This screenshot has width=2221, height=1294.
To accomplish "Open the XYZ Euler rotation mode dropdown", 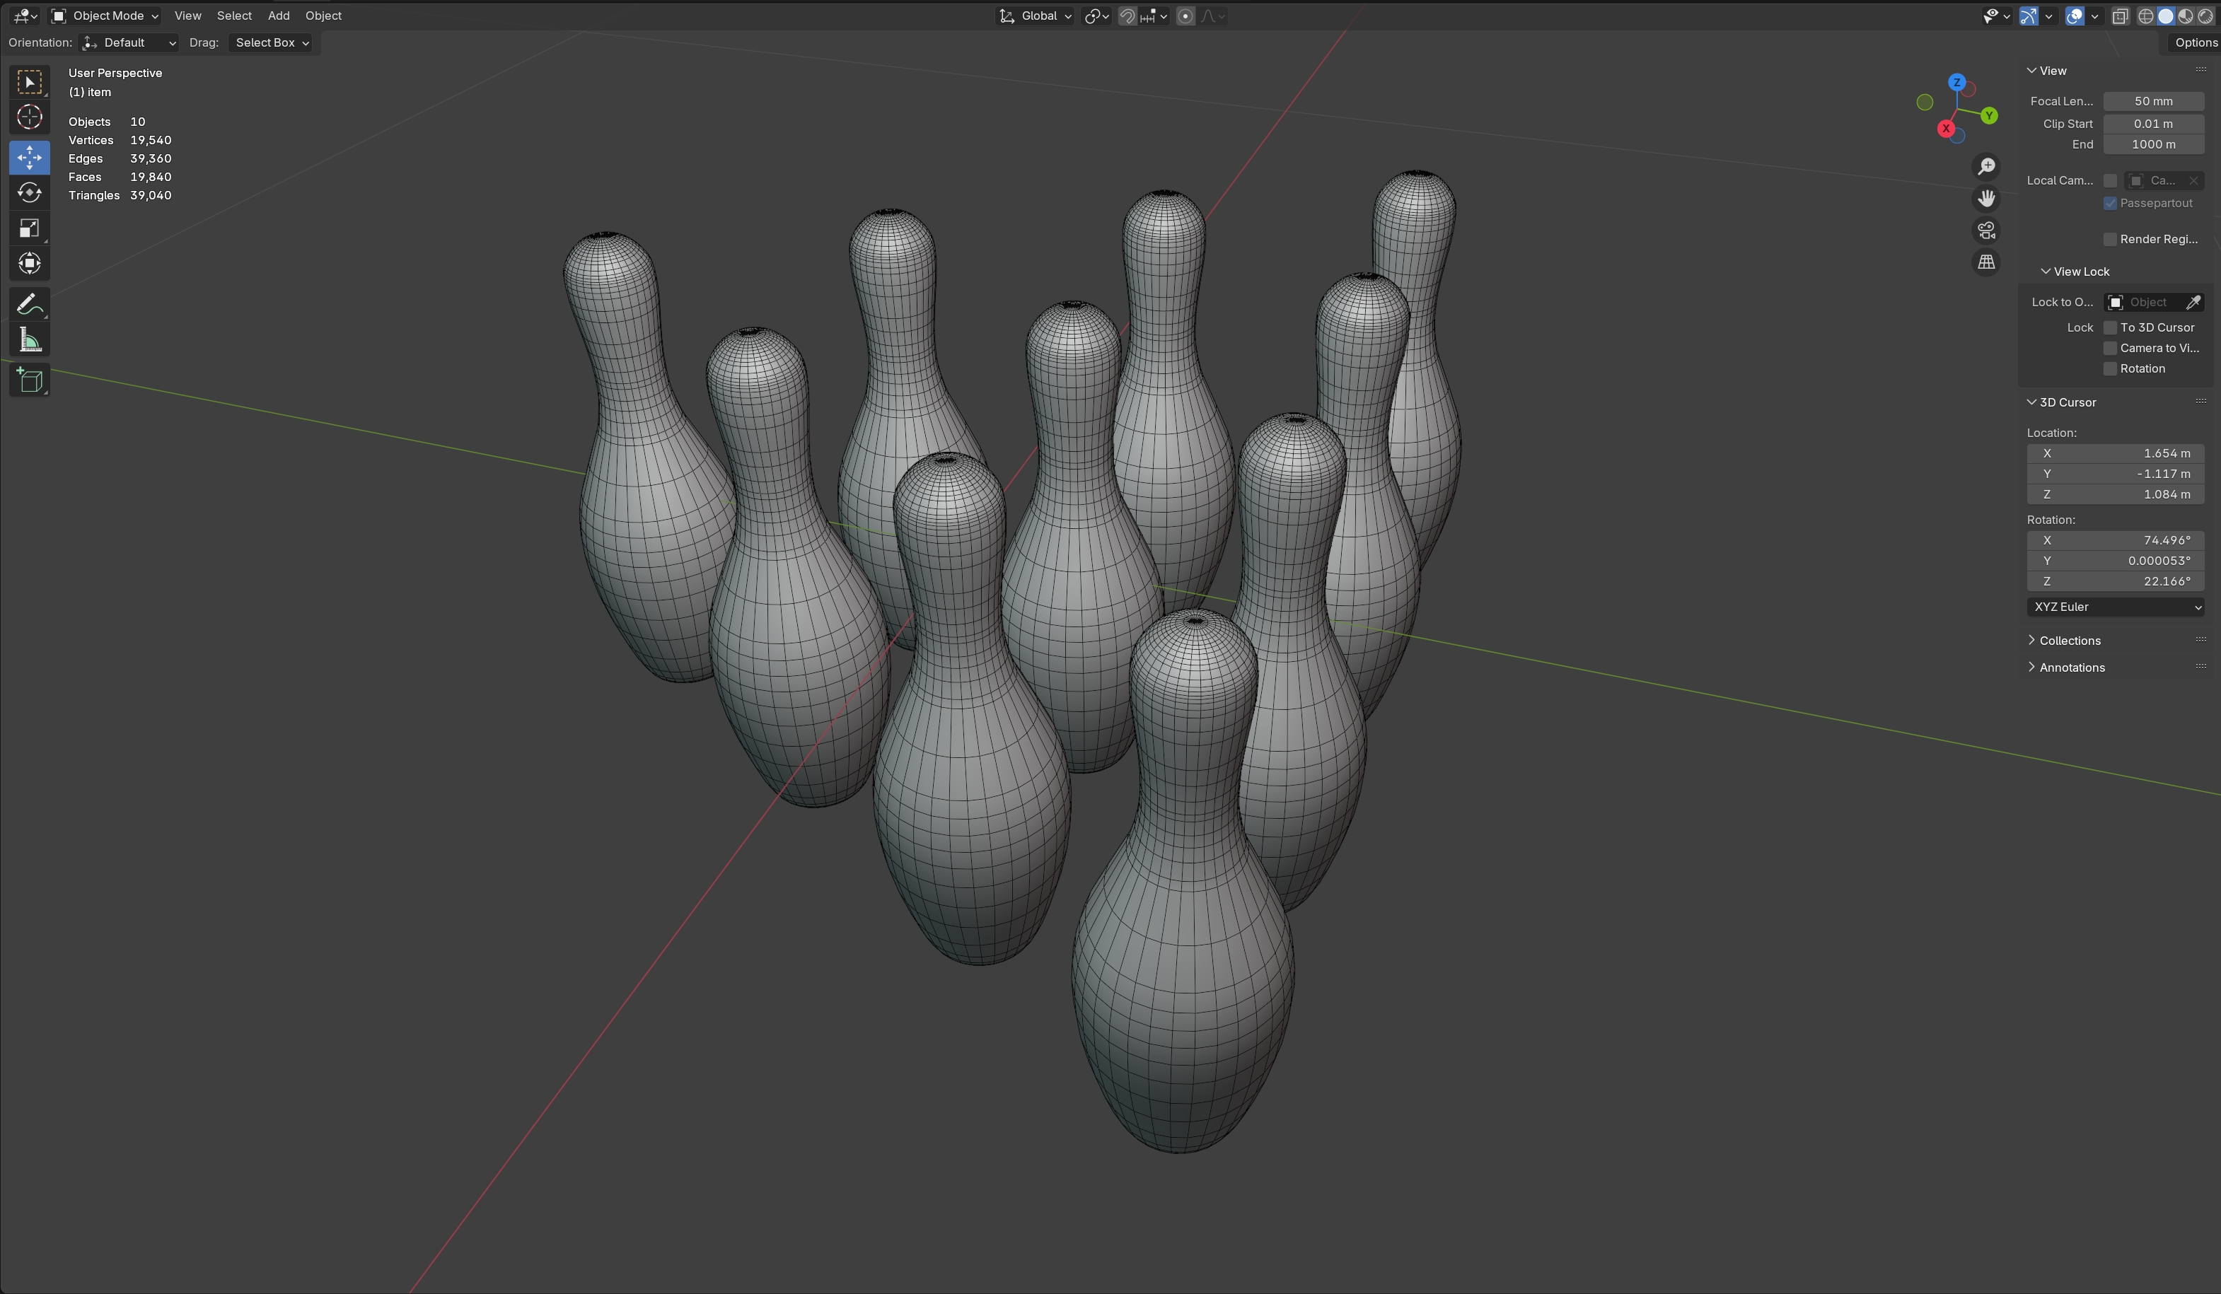I will (x=2115, y=607).
